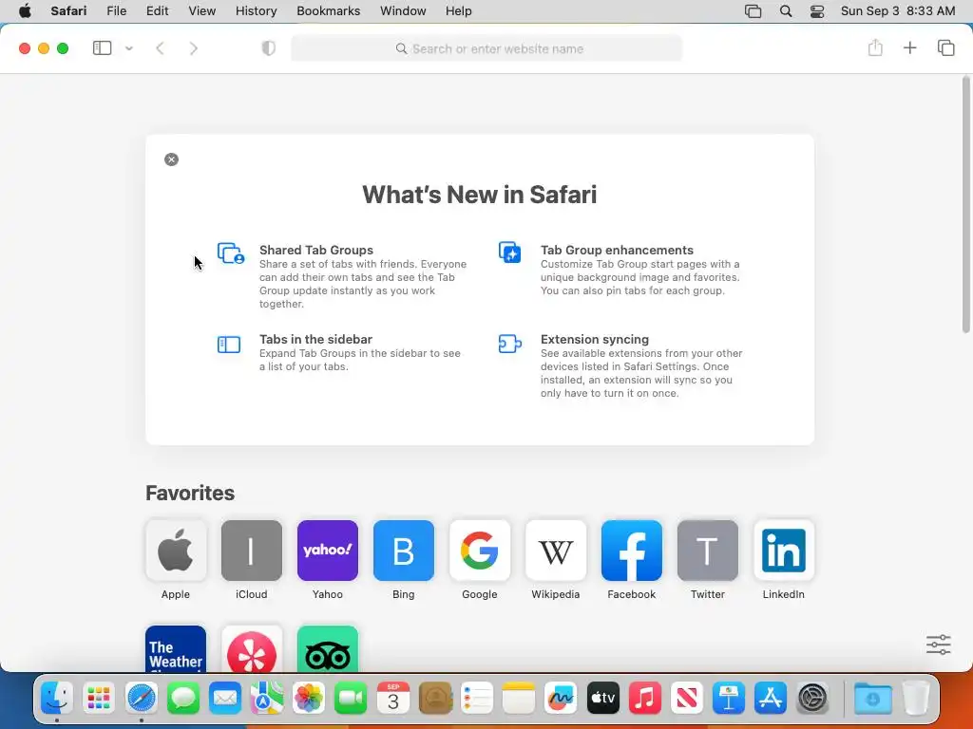
Task: Click the Extension syncing puzzle icon
Action: pyautogui.click(x=510, y=344)
